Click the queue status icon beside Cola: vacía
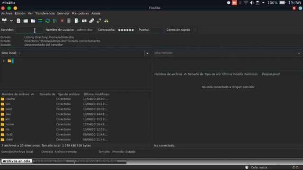The width and height of the screenshot is (303, 170). [247, 167]
